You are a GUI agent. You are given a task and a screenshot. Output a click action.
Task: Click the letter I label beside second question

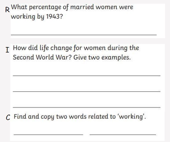7,50
